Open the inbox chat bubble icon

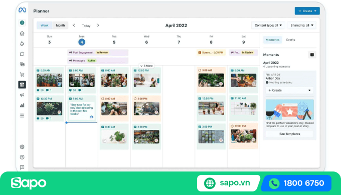22,54
